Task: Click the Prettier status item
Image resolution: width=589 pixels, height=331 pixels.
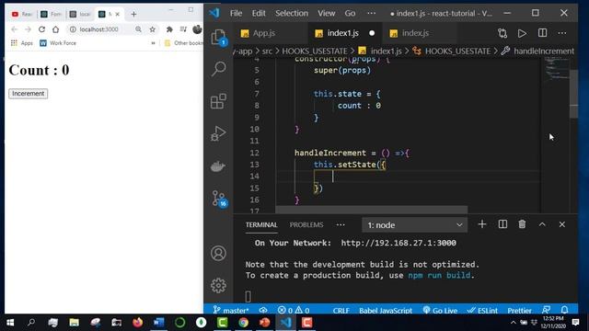Action: pos(519,311)
